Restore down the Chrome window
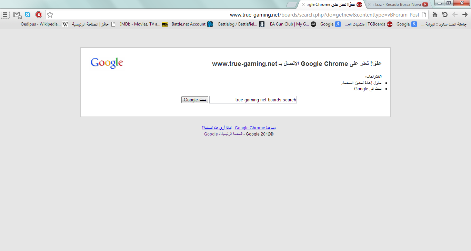The height and width of the screenshot is (251, 471). coord(448,3)
